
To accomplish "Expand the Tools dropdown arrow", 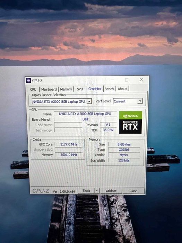I will tap(97, 191).
